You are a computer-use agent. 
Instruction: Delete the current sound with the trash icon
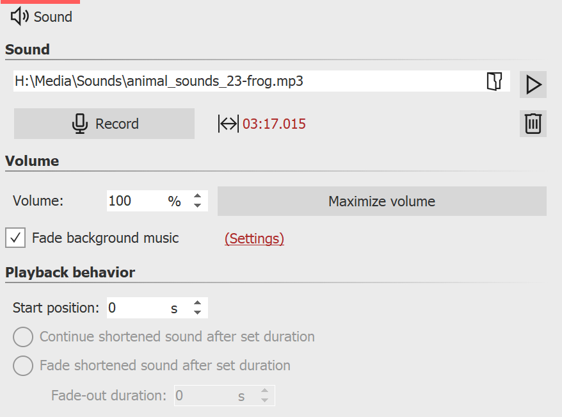pyautogui.click(x=533, y=123)
